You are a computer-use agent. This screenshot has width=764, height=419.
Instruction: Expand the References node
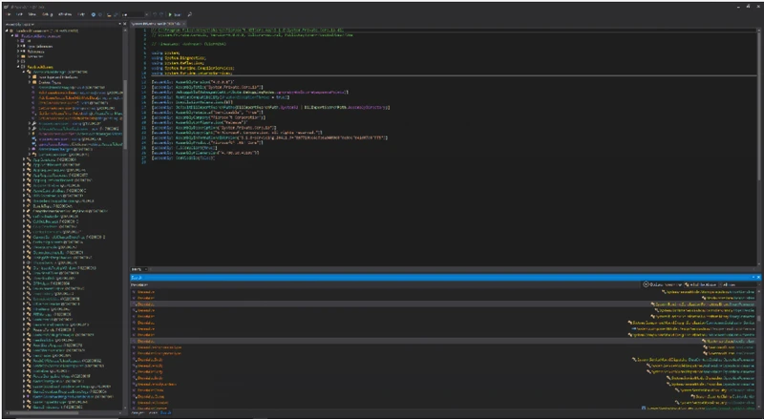[18, 52]
